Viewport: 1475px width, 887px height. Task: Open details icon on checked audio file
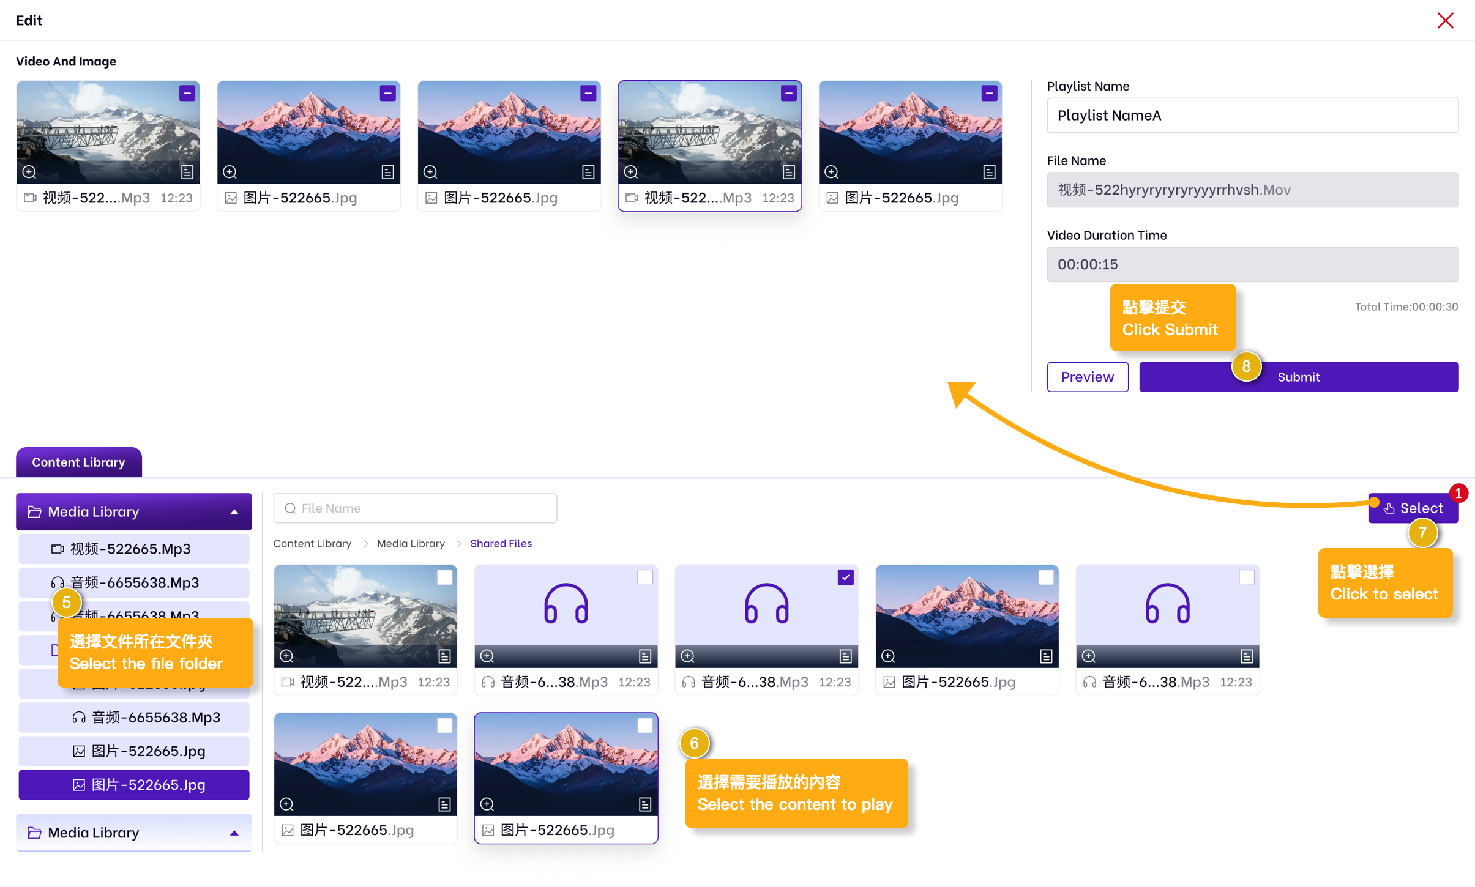click(845, 656)
